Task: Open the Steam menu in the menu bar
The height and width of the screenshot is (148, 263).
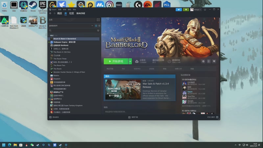Action: (54, 10)
